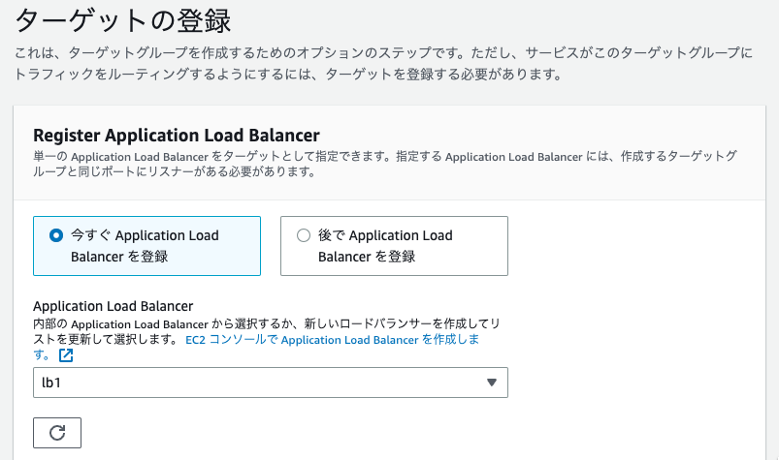This screenshot has height=460, width=779.
Task: Expand the Application Load Balancer select box
Action: 271,383
